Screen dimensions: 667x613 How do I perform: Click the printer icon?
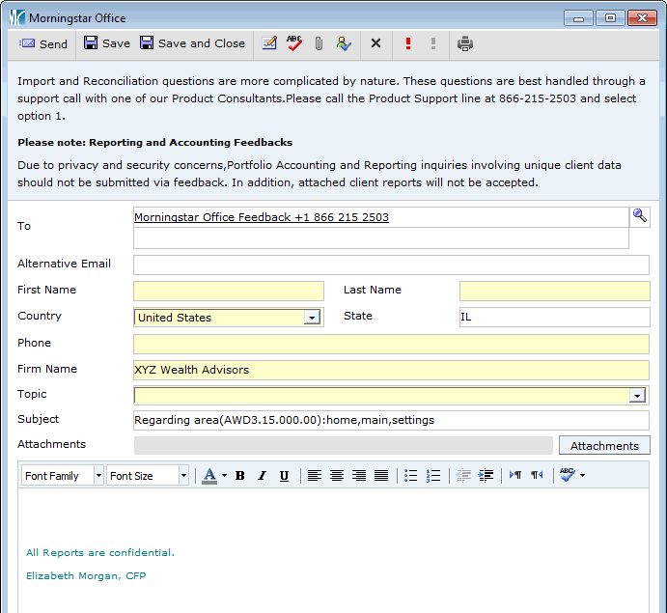click(x=465, y=43)
